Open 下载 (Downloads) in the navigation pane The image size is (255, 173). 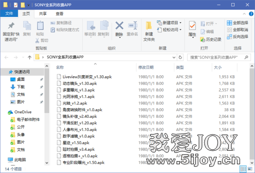(x=21, y=87)
